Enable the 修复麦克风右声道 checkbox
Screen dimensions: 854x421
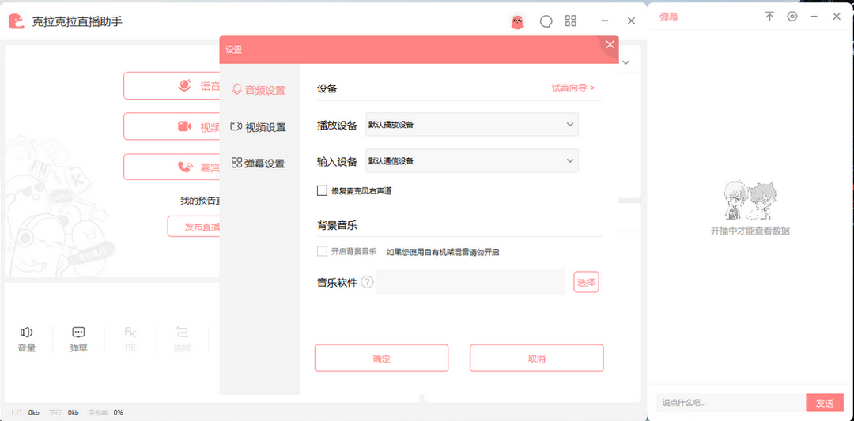click(x=322, y=190)
